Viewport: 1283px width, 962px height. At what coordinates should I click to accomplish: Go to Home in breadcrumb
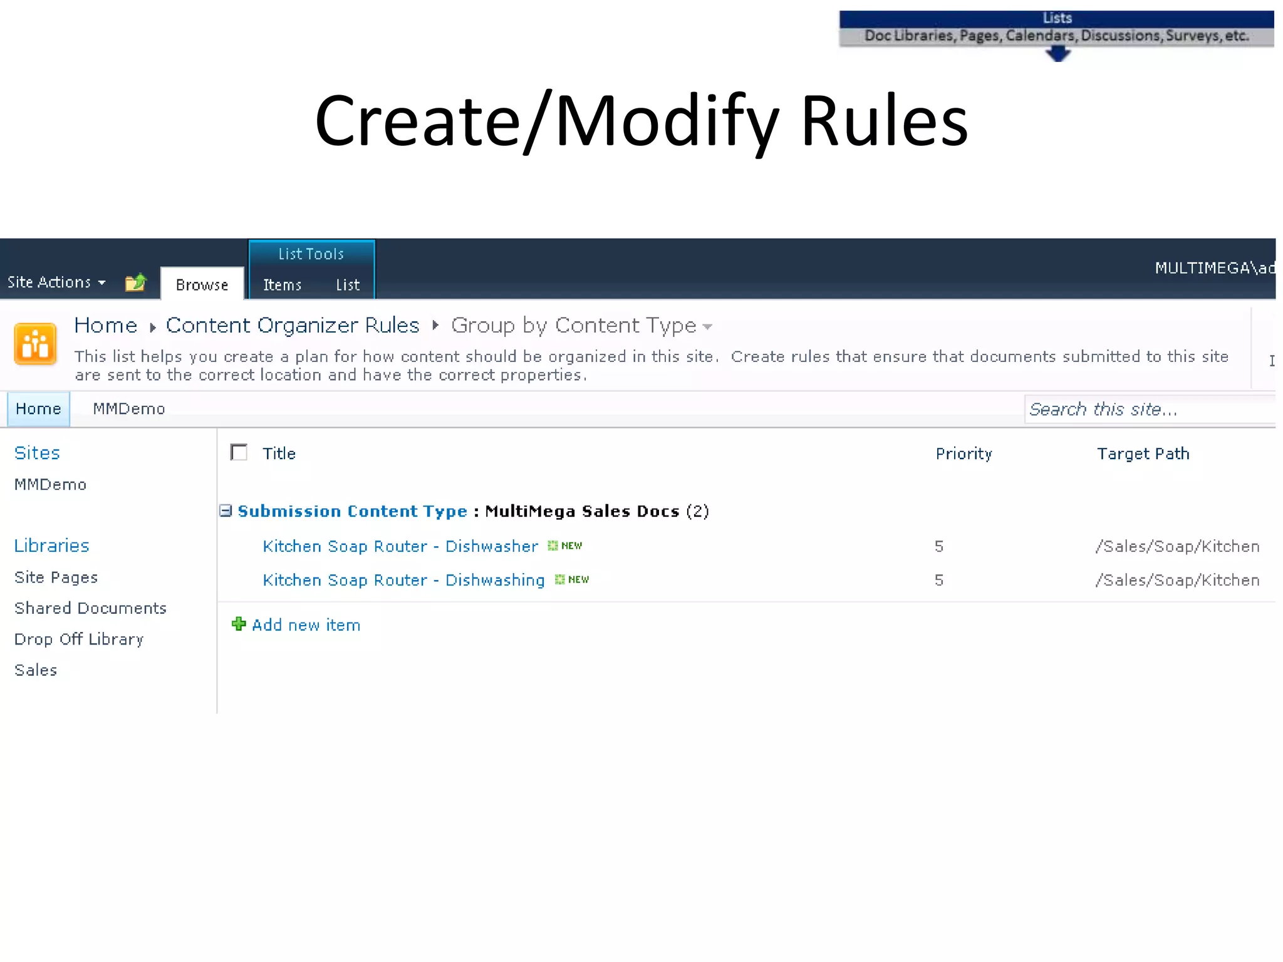click(106, 326)
